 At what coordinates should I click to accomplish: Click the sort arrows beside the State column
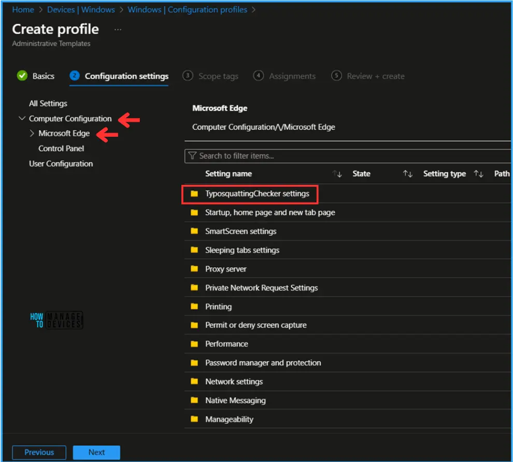408,174
